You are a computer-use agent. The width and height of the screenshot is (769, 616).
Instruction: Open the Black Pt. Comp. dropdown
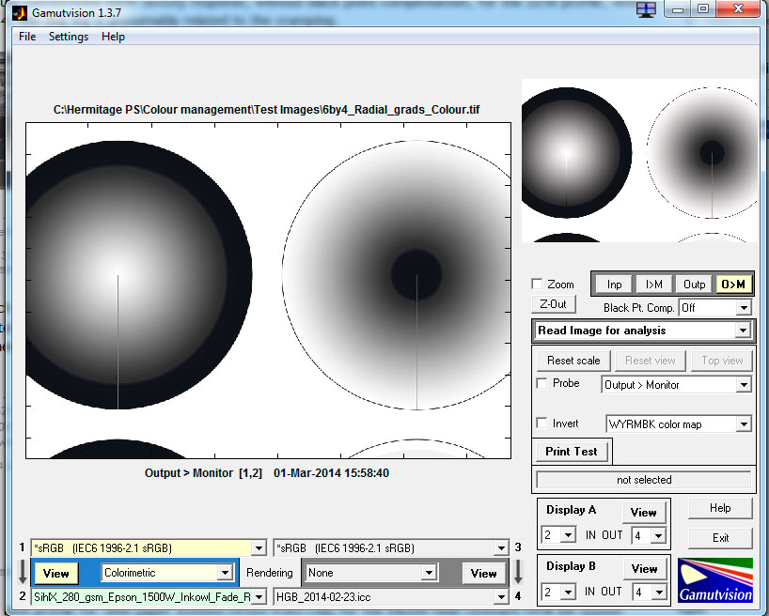[x=715, y=308]
